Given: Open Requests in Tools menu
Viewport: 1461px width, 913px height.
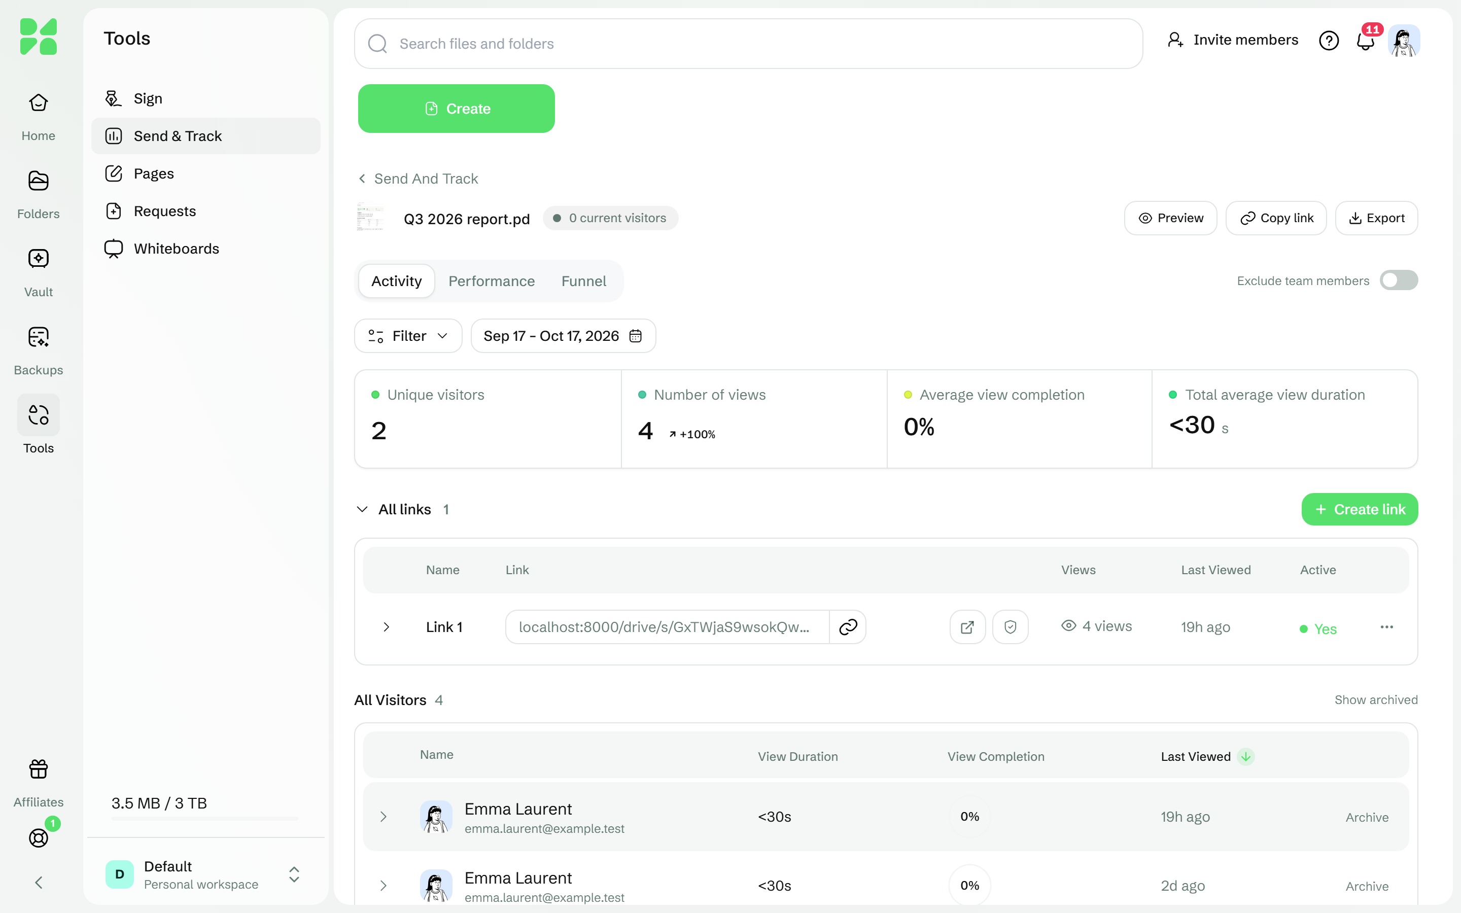Looking at the screenshot, I should tap(205, 210).
